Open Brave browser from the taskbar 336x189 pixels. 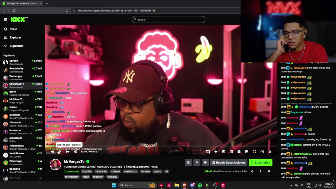[184, 185]
